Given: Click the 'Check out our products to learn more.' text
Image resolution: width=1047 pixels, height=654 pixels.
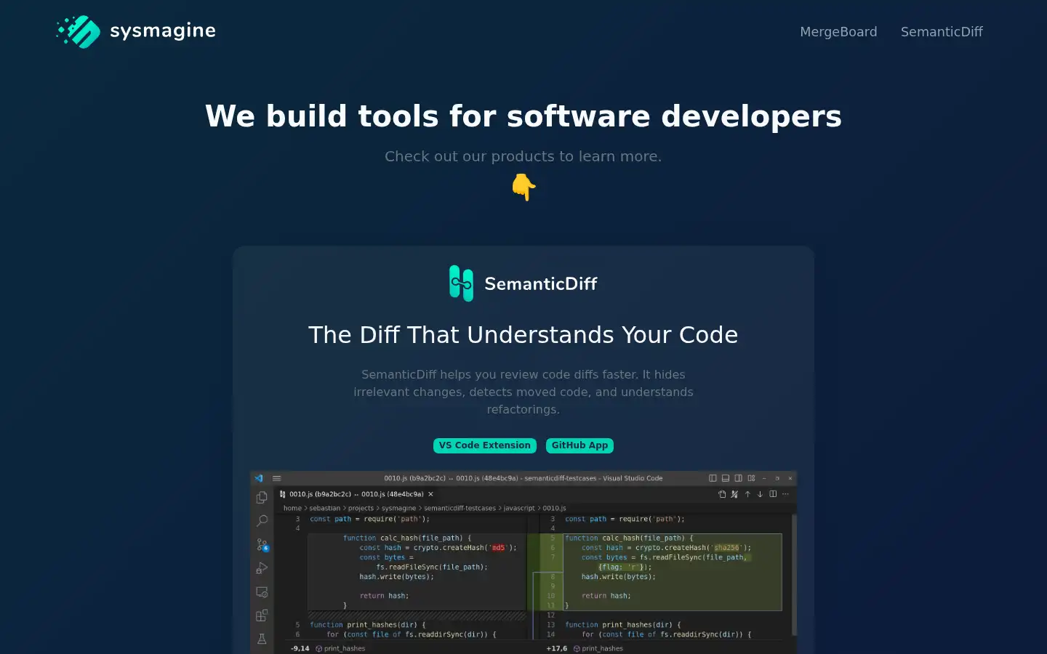Looking at the screenshot, I should (523, 156).
